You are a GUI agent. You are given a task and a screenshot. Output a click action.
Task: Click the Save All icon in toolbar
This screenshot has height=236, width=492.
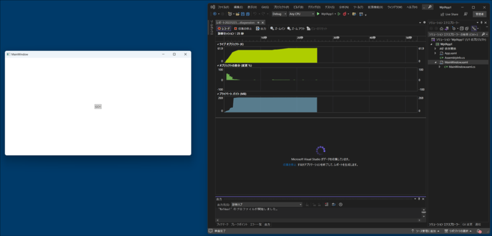click(248, 14)
